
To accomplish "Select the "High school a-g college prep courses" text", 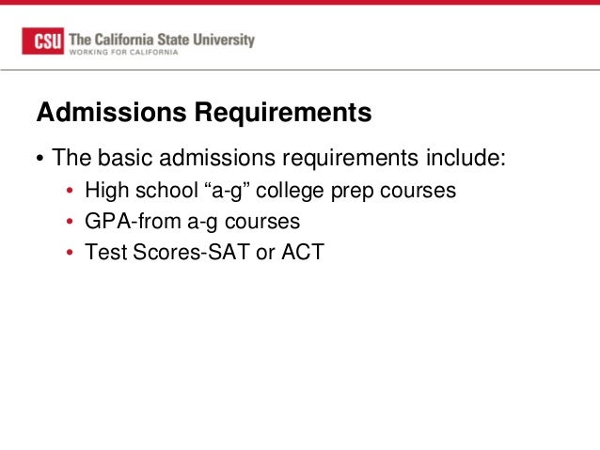I will pos(271,191).
